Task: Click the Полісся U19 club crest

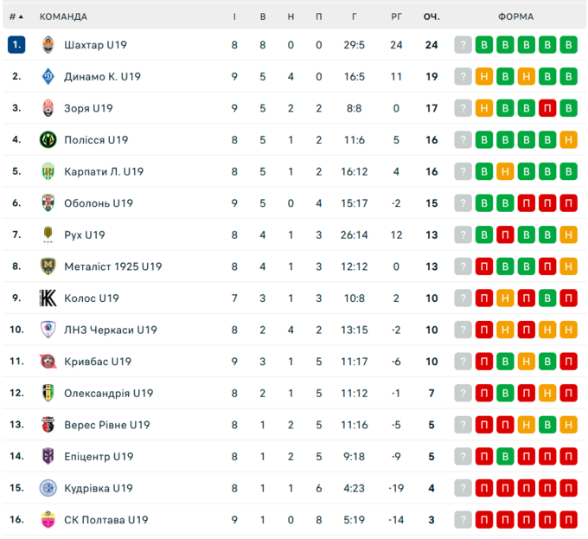Action: click(x=48, y=140)
